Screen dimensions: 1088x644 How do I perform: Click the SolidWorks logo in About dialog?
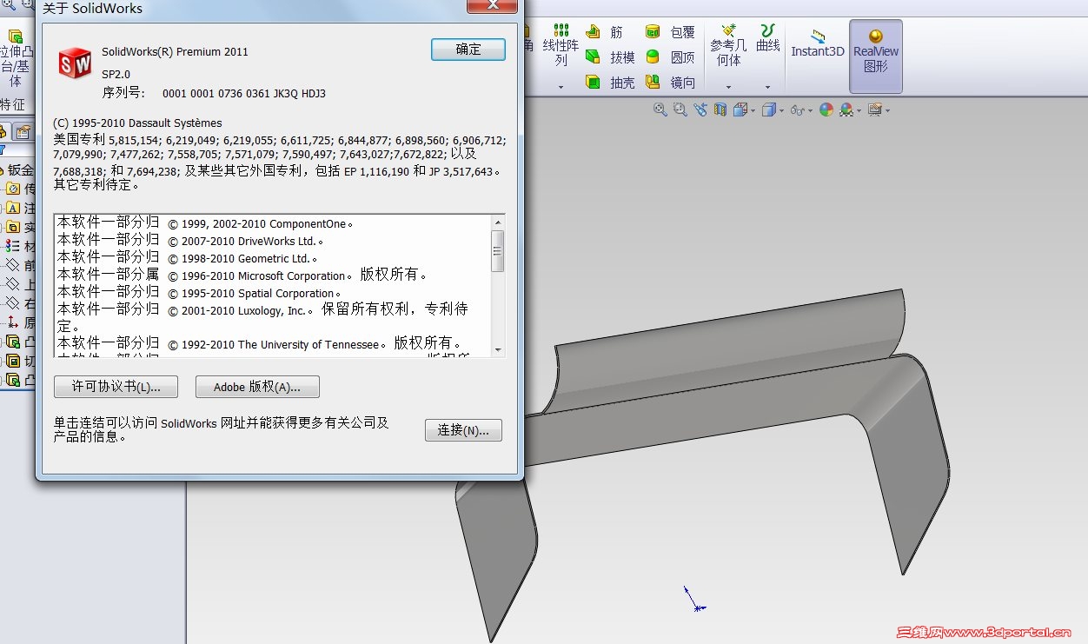coord(75,63)
